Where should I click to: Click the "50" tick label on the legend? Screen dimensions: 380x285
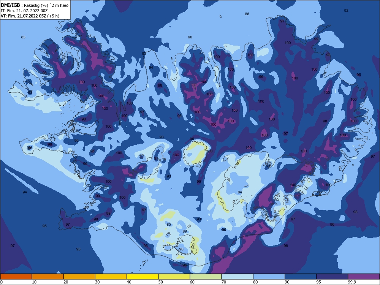coord(161,282)
